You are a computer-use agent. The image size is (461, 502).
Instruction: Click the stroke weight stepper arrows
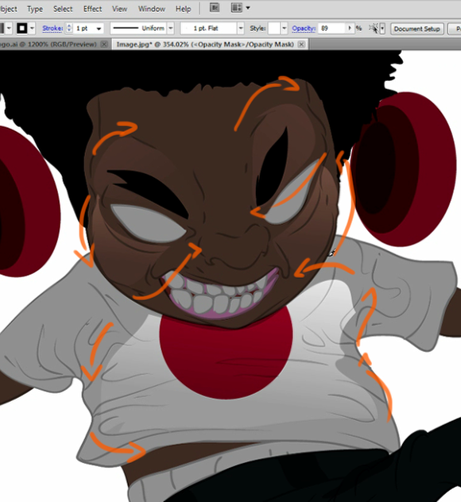click(x=69, y=28)
